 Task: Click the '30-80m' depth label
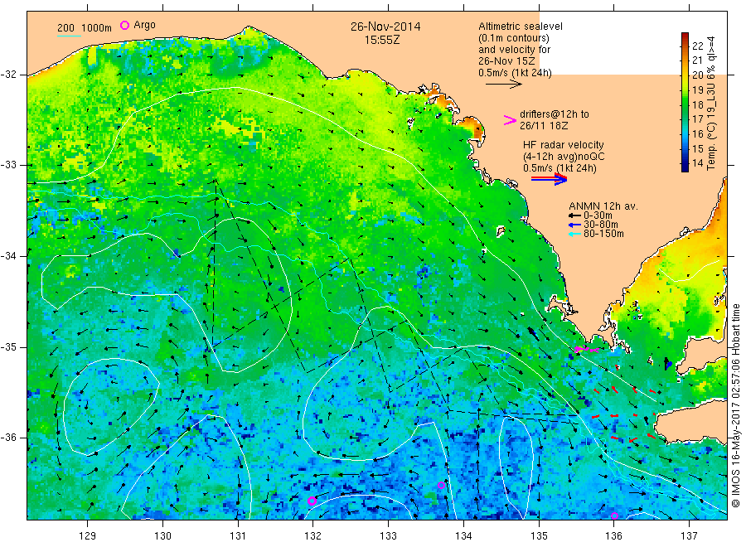pyautogui.click(x=600, y=225)
